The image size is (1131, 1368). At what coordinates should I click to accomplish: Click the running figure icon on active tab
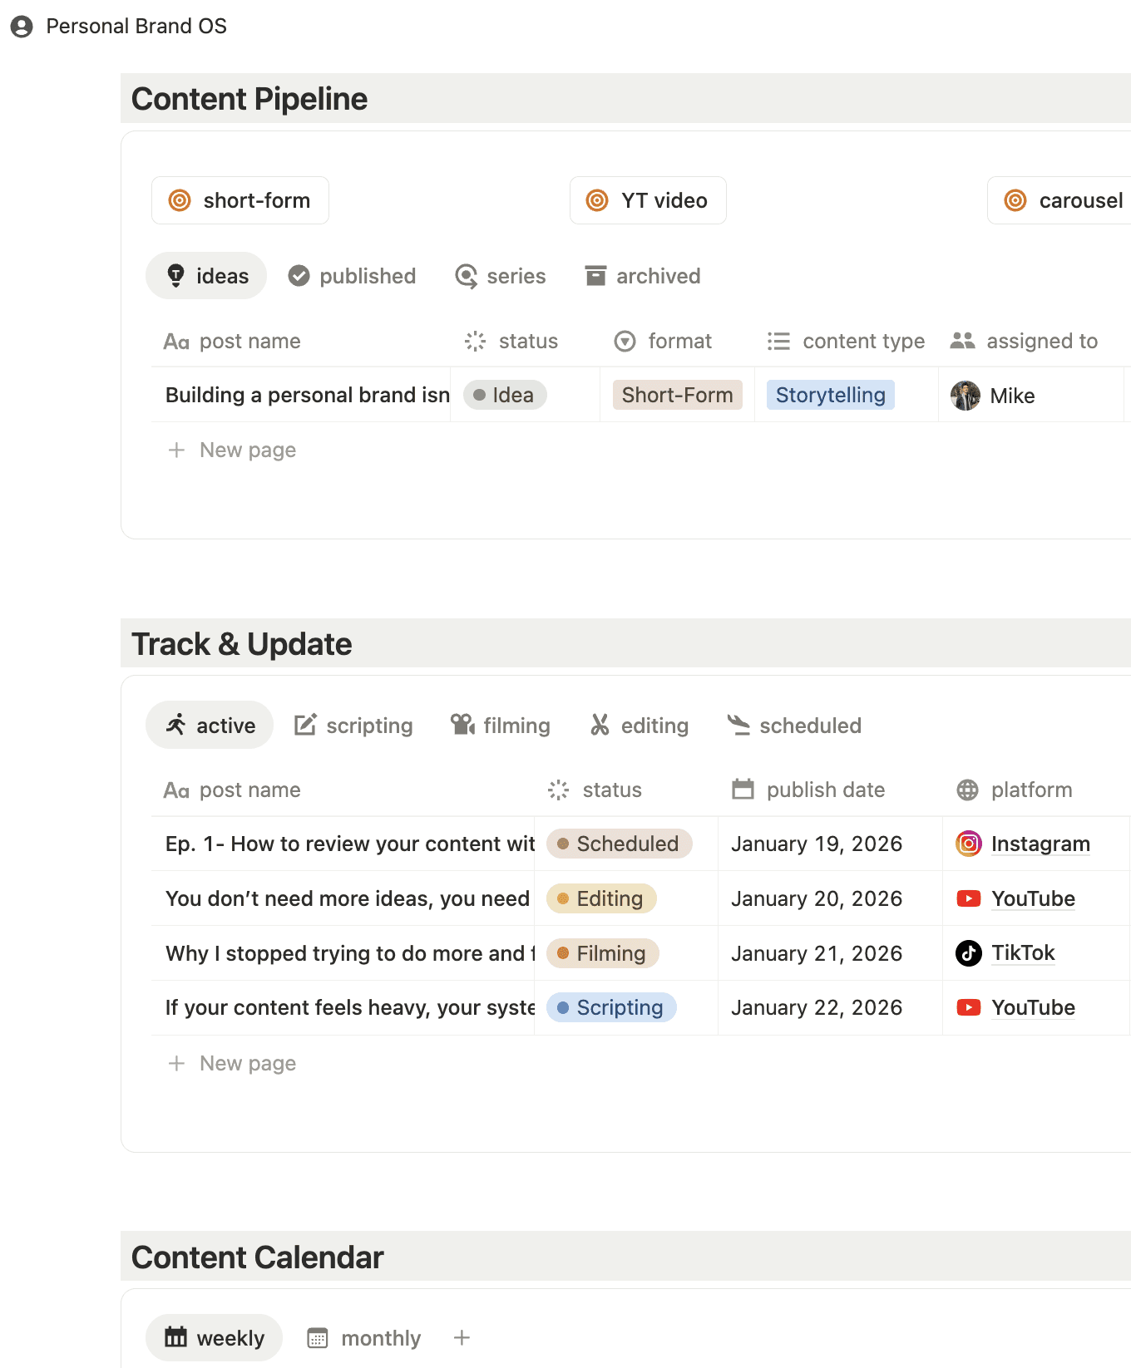[x=175, y=725]
